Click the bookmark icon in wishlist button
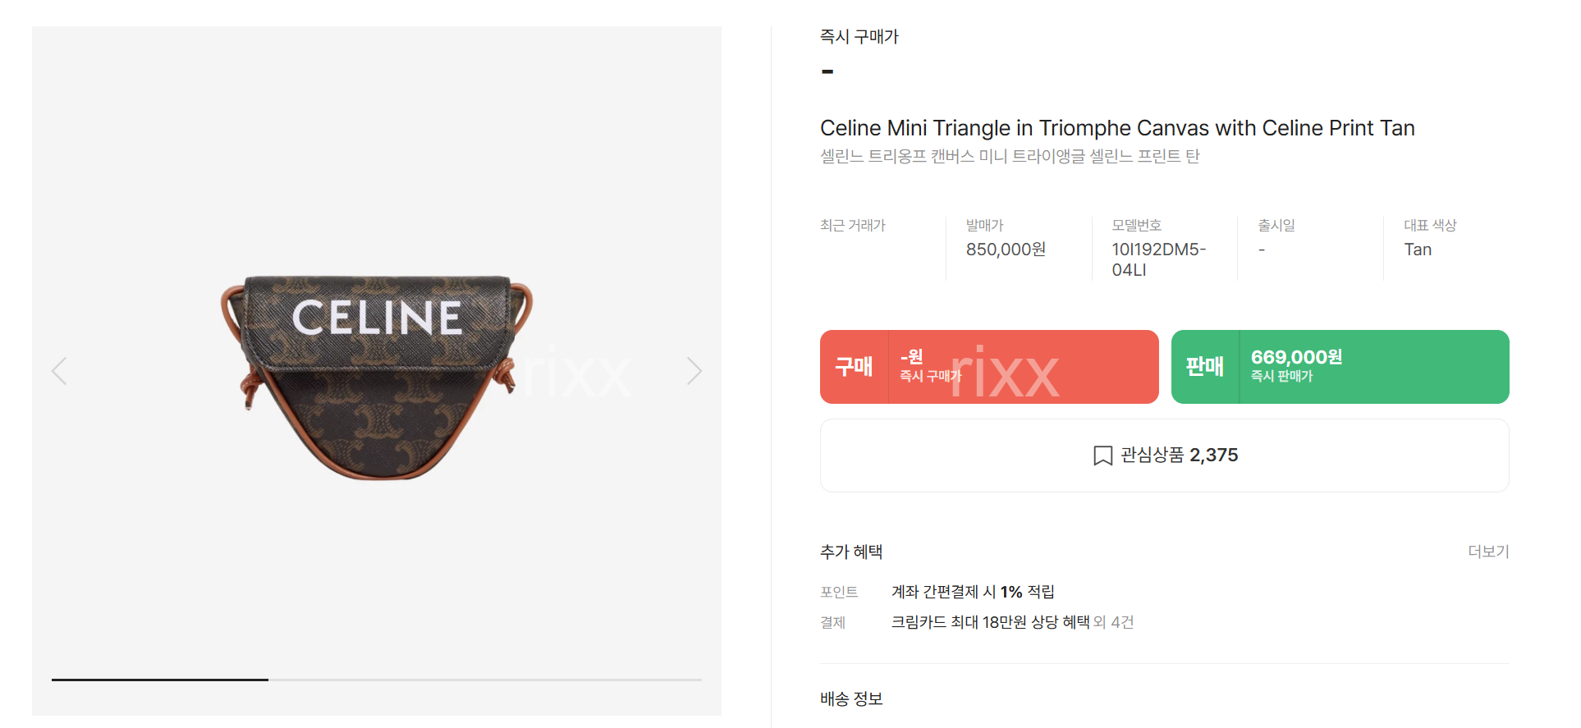 [1102, 456]
